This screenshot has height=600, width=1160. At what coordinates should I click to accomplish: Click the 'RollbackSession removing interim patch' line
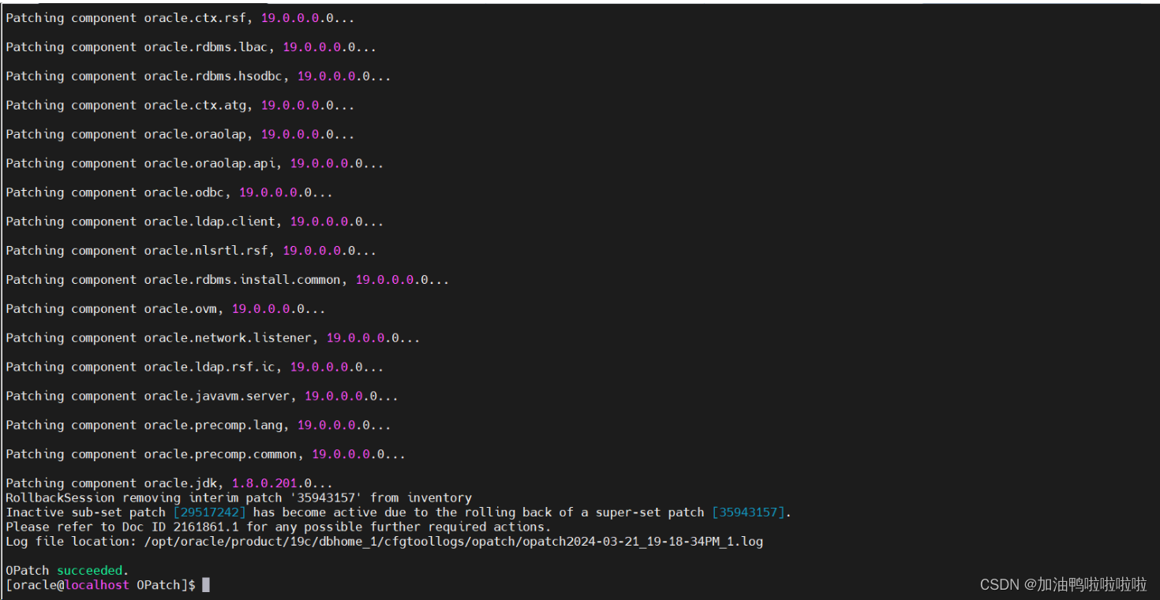238,498
